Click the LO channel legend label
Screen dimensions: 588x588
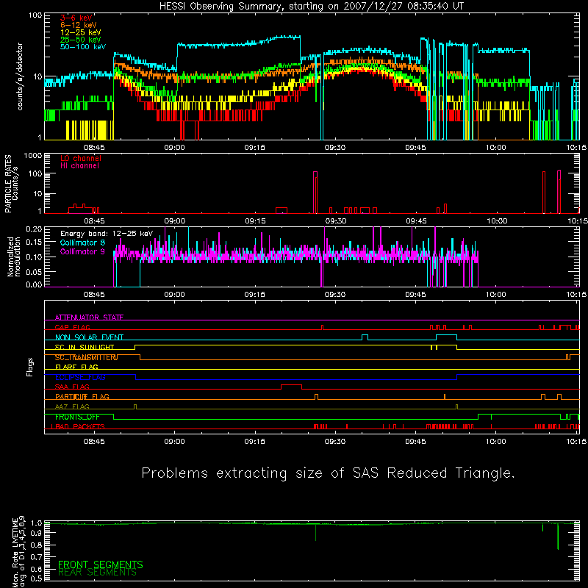pos(81,158)
